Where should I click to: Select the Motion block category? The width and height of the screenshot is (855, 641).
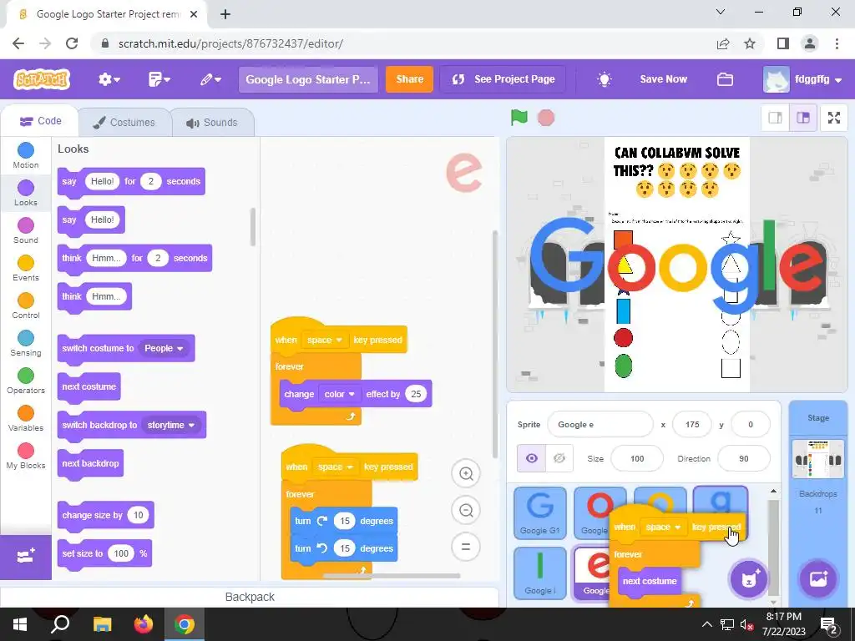point(26,155)
